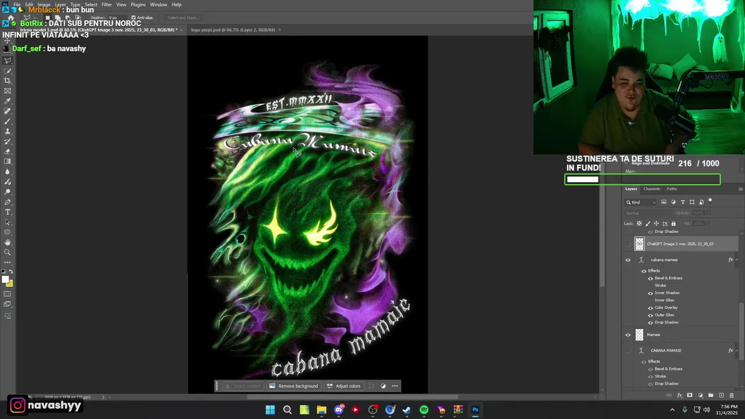Select the Quick Selection tool

pyautogui.click(x=8, y=70)
